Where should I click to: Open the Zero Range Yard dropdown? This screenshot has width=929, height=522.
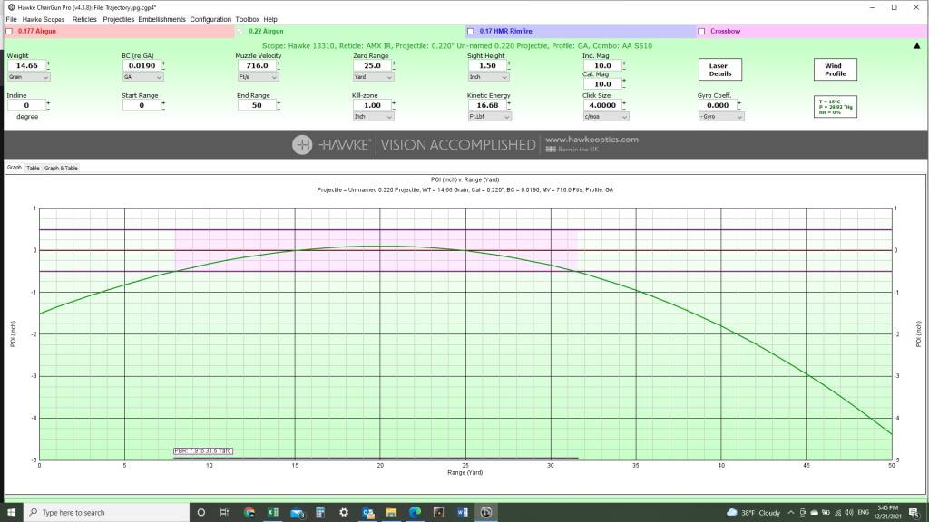pyautogui.click(x=373, y=77)
